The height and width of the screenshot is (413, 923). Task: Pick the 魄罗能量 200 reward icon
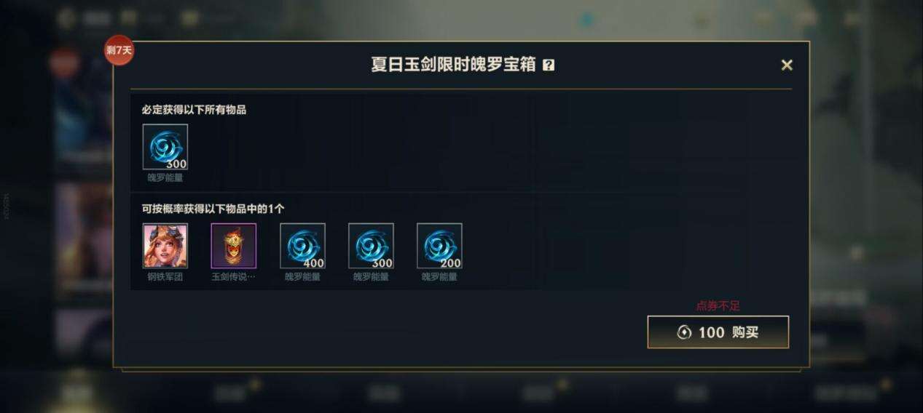click(x=439, y=246)
